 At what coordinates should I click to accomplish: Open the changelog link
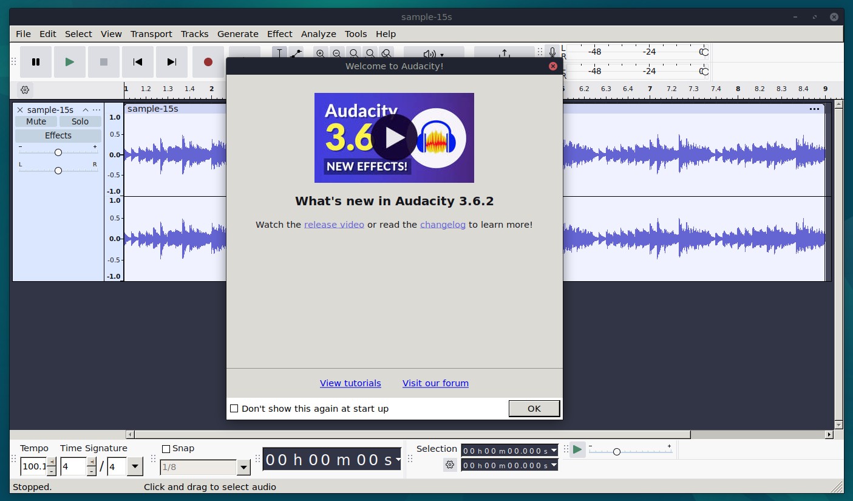[x=443, y=225]
